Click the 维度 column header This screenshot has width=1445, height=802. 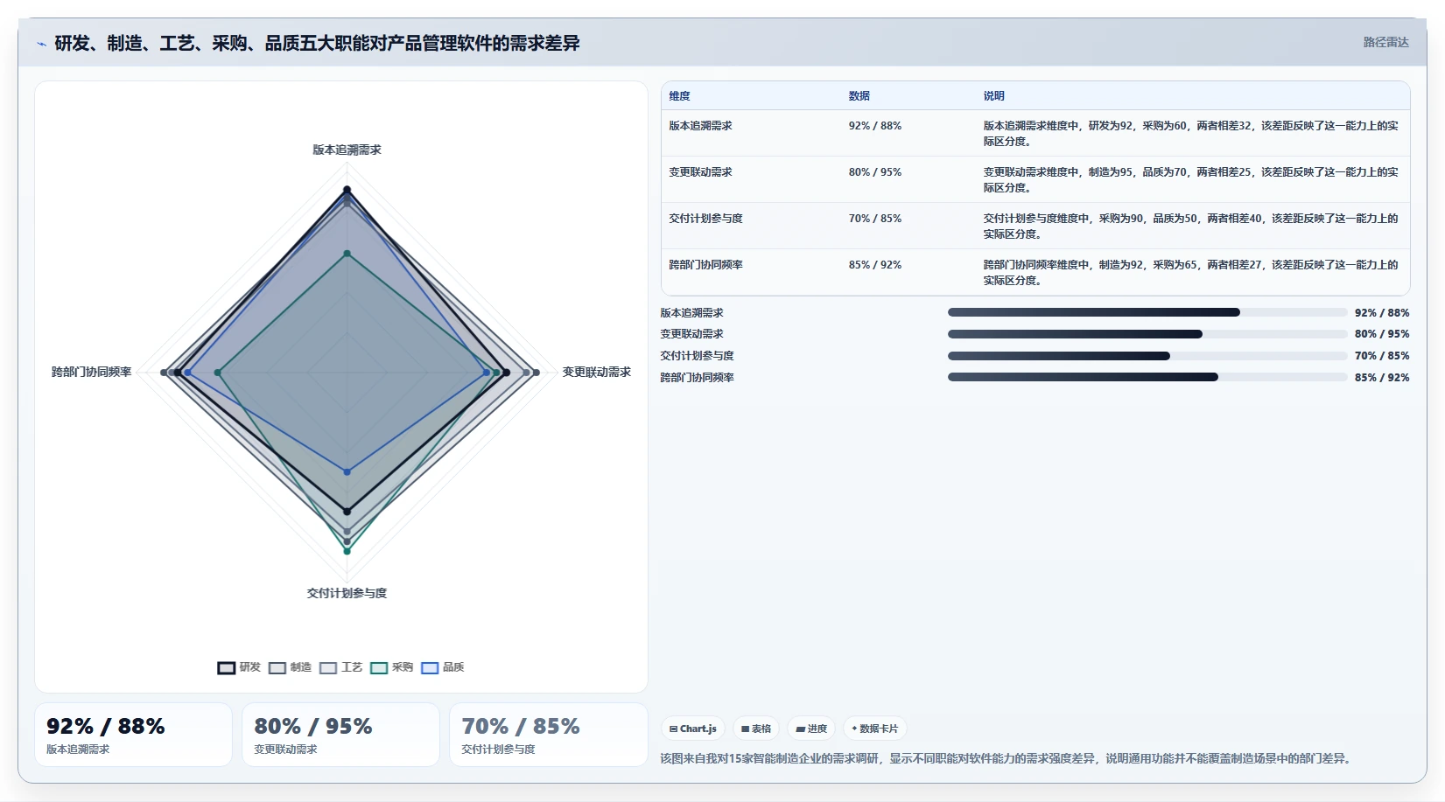point(679,96)
